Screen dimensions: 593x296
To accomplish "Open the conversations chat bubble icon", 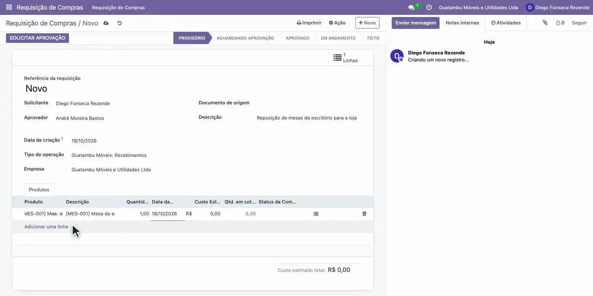I will tap(411, 7).
